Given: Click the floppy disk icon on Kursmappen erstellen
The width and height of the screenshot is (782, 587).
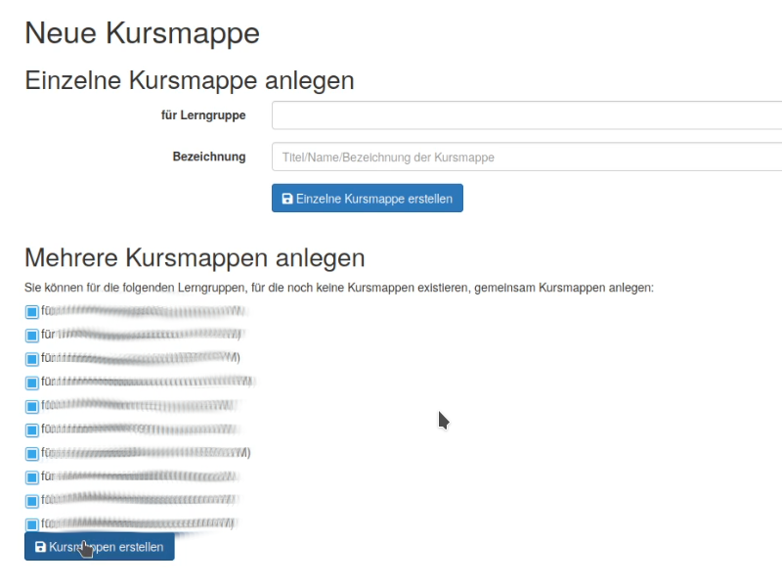Looking at the screenshot, I should [x=40, y=548].
